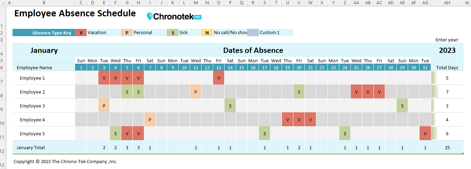Click the Total Days header cell

coord(447,67)
